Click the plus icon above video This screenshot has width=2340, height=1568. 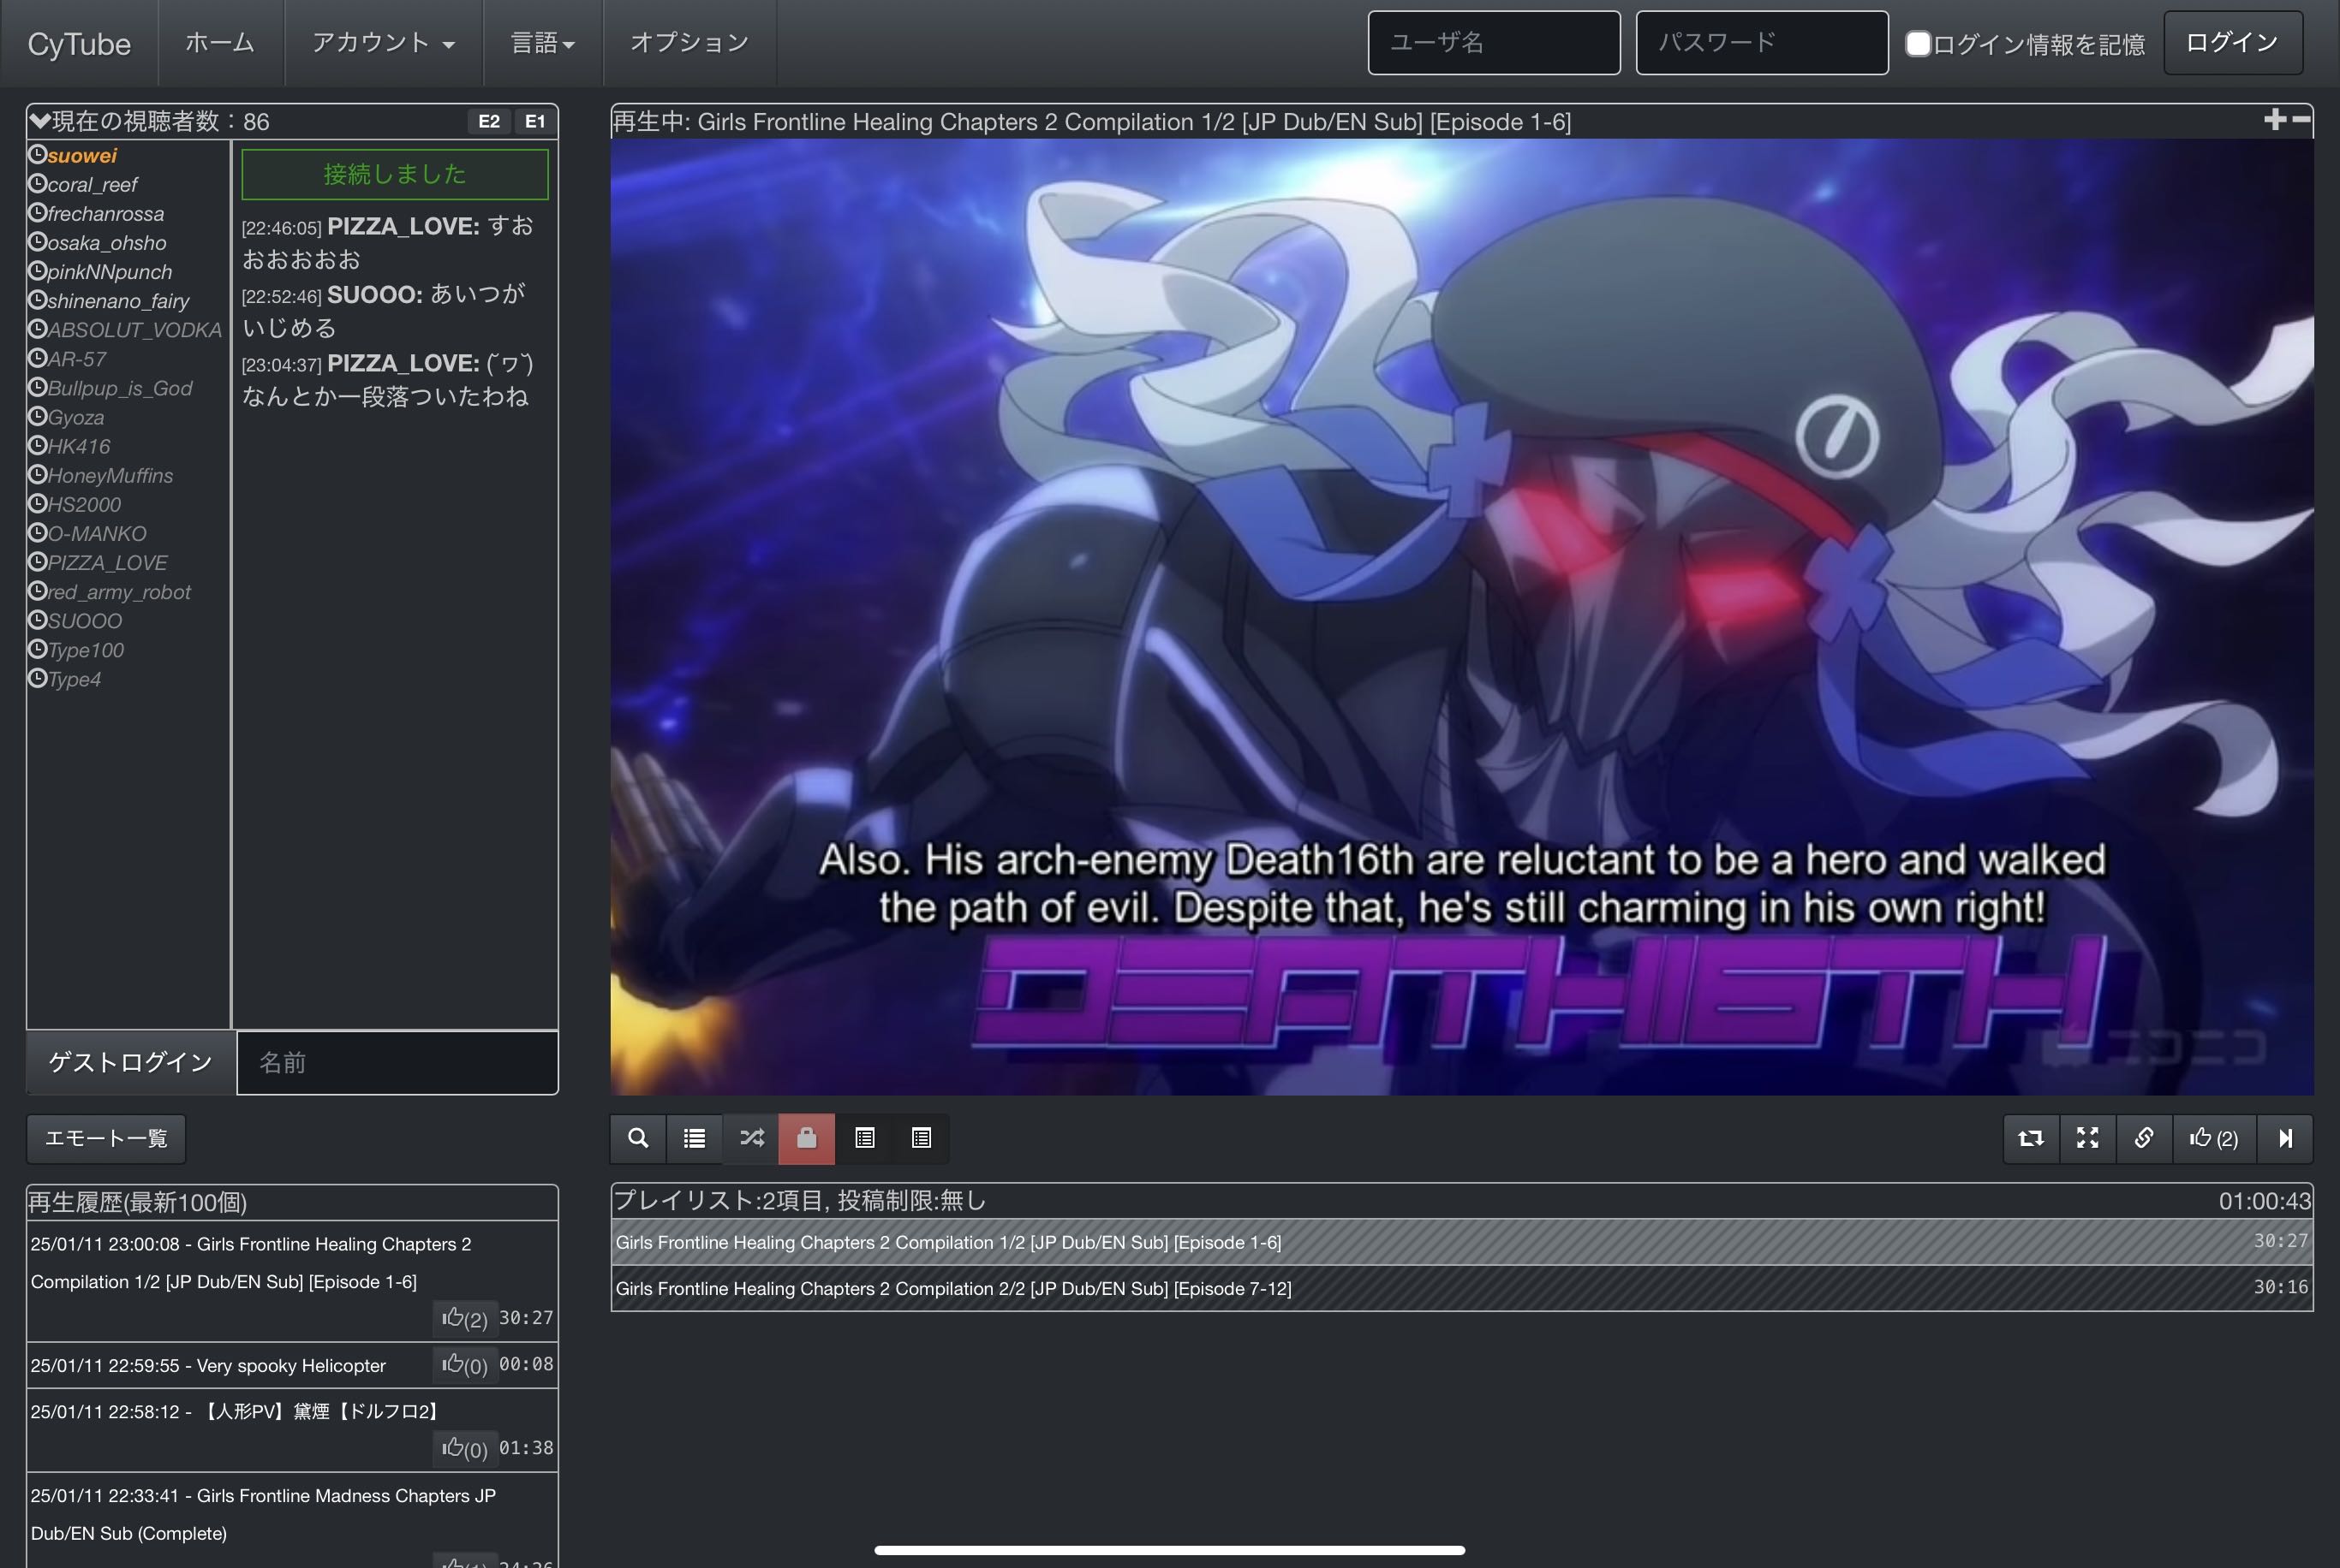pyautogui.click(x=2274, y=120)
